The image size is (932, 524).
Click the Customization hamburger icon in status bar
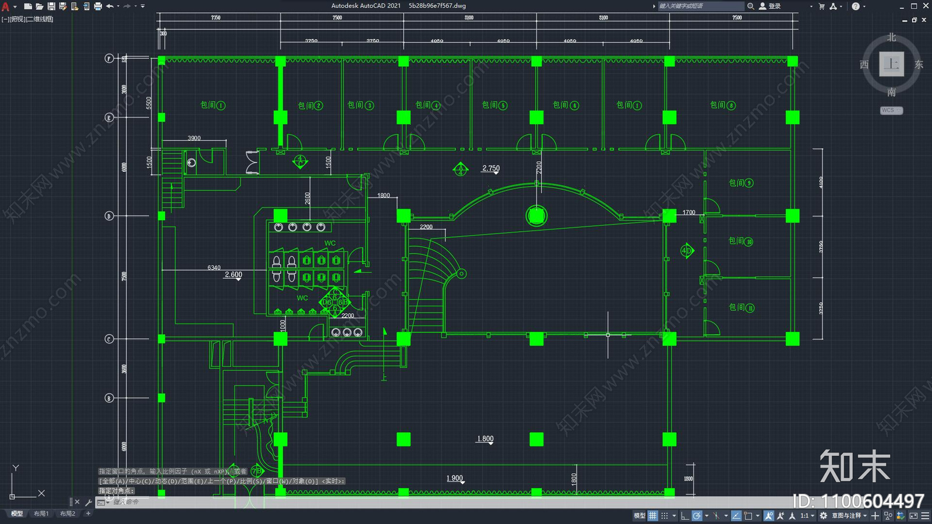point(925,516)
